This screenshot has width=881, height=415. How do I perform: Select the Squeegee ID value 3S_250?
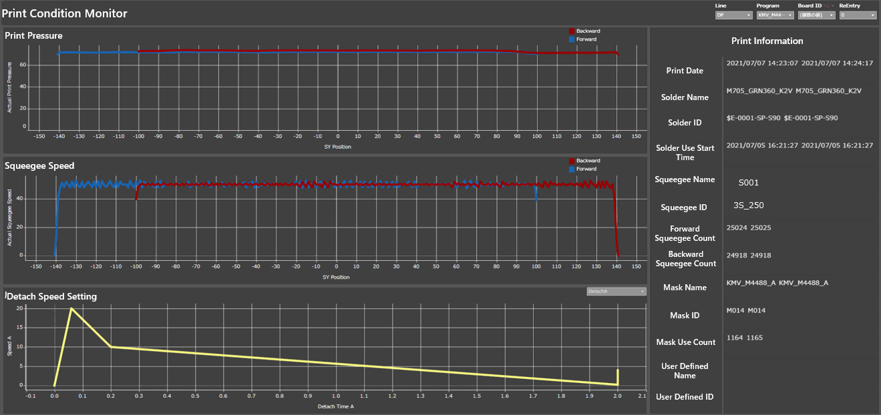(x=749, y=205)
